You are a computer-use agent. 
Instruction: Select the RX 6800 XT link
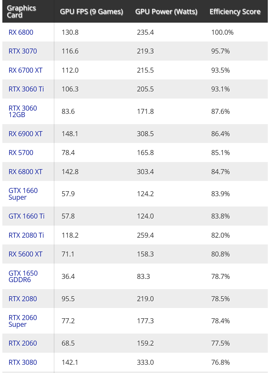click(26, 172)
